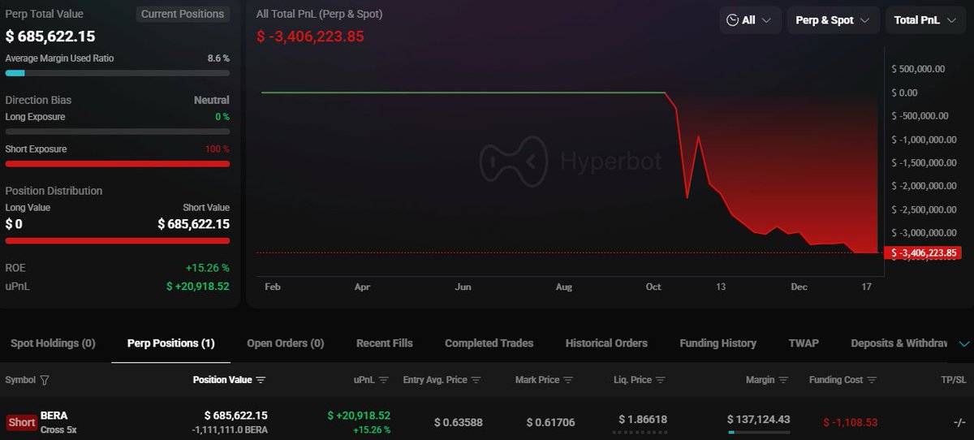
Task: Click the Funding Cost sort icon
Action: tap(872, 380)
